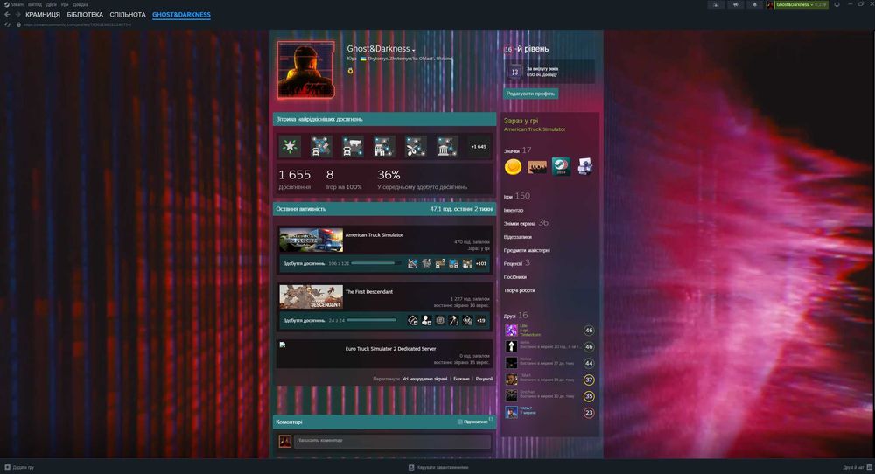Open the Друзі 16 friends list

click(515, 316)
